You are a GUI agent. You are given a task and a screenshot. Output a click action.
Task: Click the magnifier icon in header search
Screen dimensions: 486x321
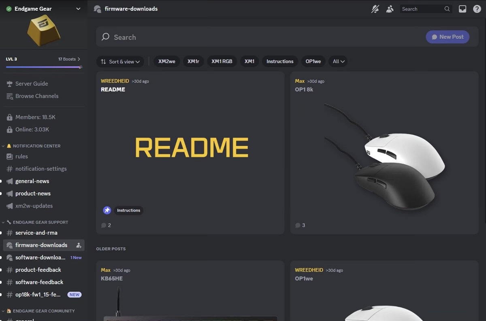[x=447, y=9]
